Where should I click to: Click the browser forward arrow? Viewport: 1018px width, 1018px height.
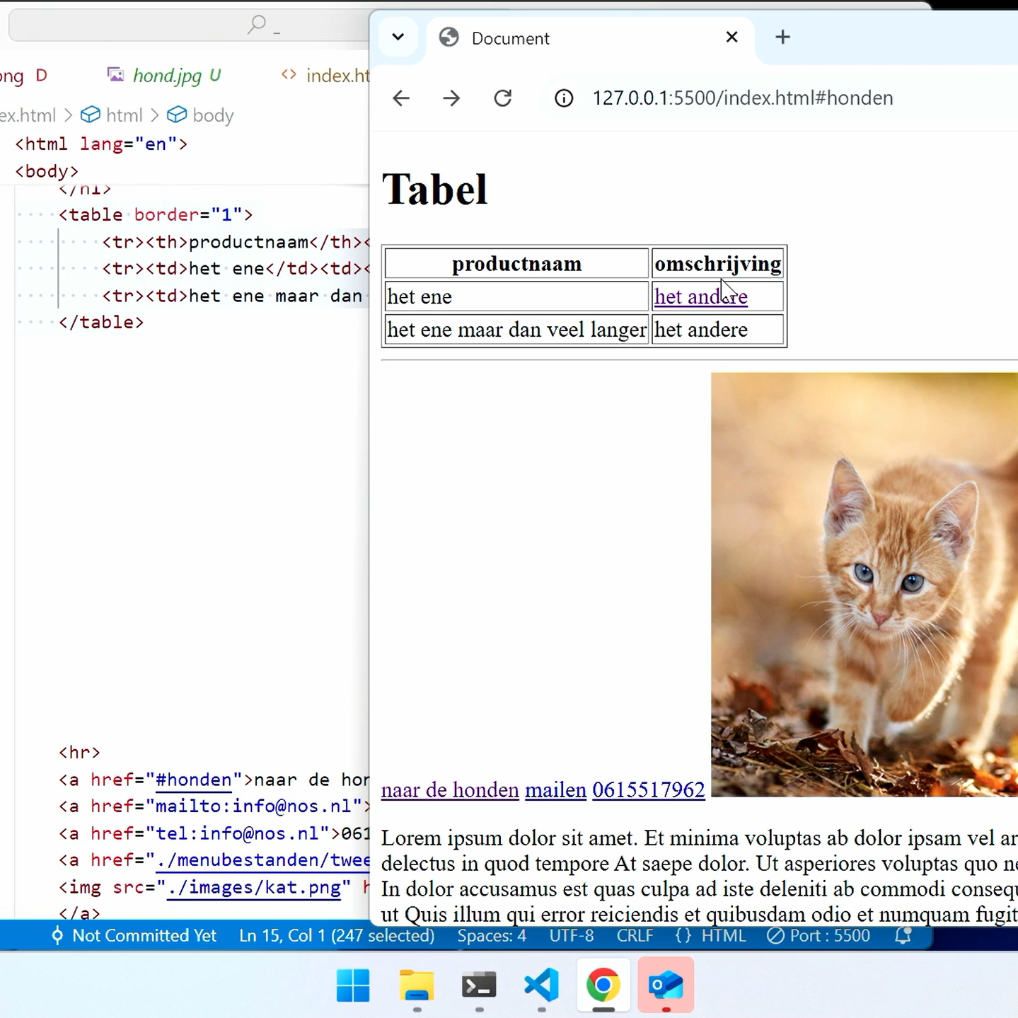[451, 98]
